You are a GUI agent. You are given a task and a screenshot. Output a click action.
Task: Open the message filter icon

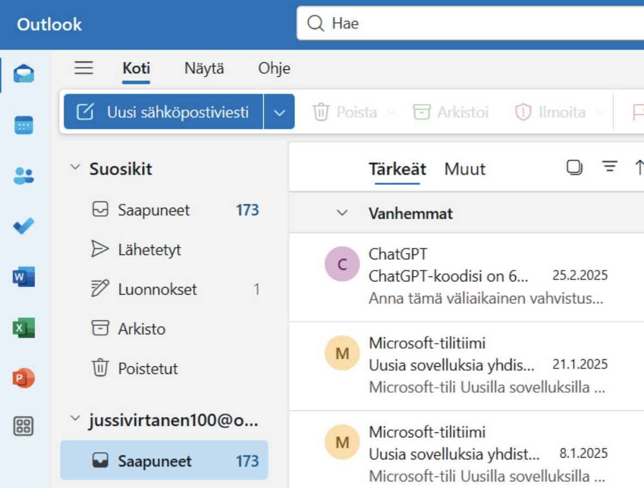pyautogui.click(x=609, y=167)
